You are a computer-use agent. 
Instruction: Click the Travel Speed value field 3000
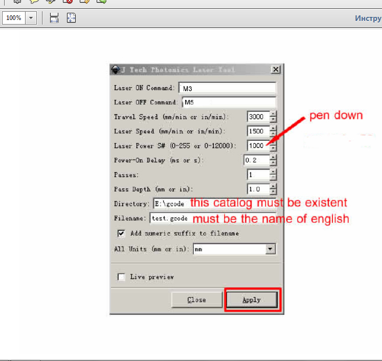click(258, 117)
